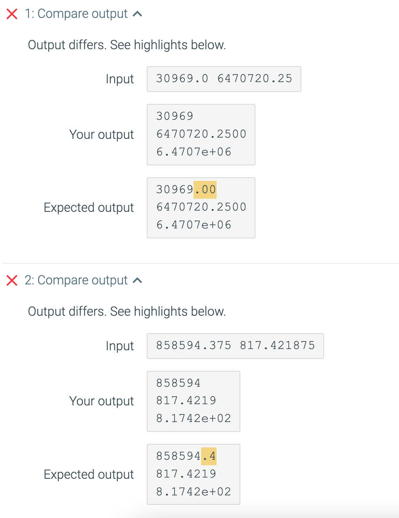Image resolution: width=399 pixels, height=518 pixels.
Task: Click the Output differs message for test 1
Action: 127,45
